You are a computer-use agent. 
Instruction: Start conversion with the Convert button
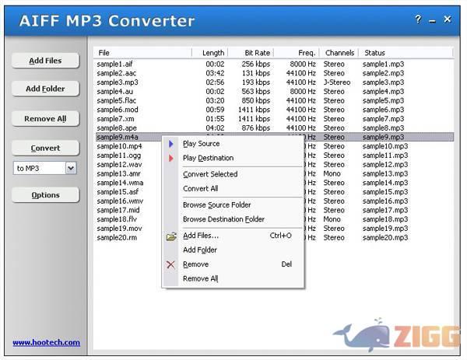pos(45,148)
